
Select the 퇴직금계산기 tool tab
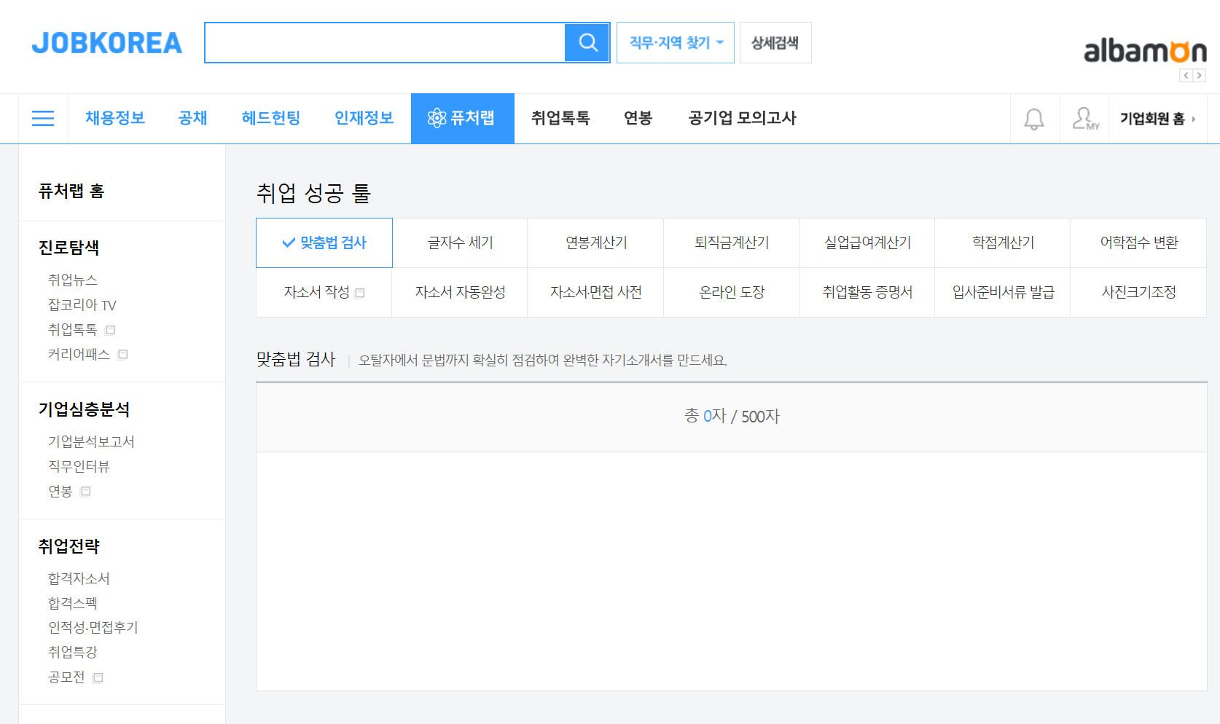tap(732, 243)
